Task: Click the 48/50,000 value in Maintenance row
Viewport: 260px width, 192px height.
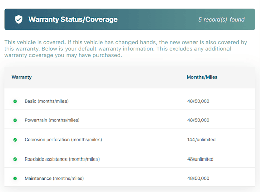Action: point(198,178)
